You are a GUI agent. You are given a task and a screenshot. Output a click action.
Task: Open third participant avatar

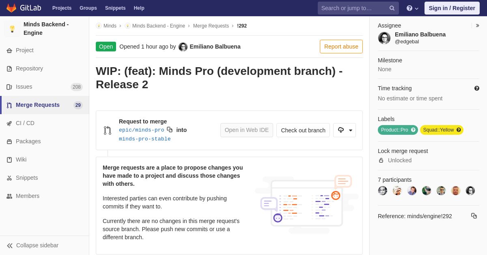(412, 191)
